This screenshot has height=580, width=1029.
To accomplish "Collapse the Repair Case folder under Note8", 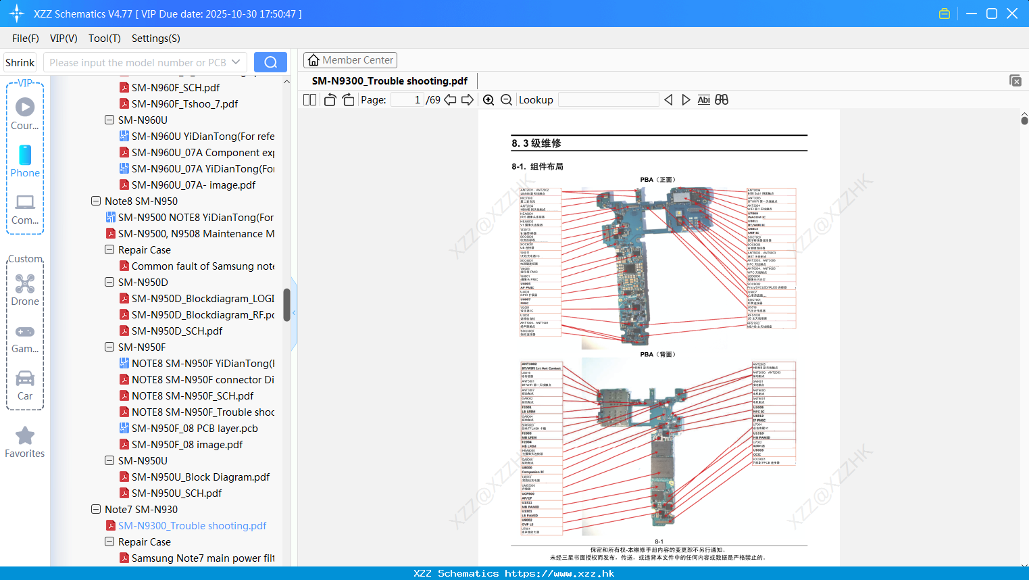I will [x=109, y=249].
